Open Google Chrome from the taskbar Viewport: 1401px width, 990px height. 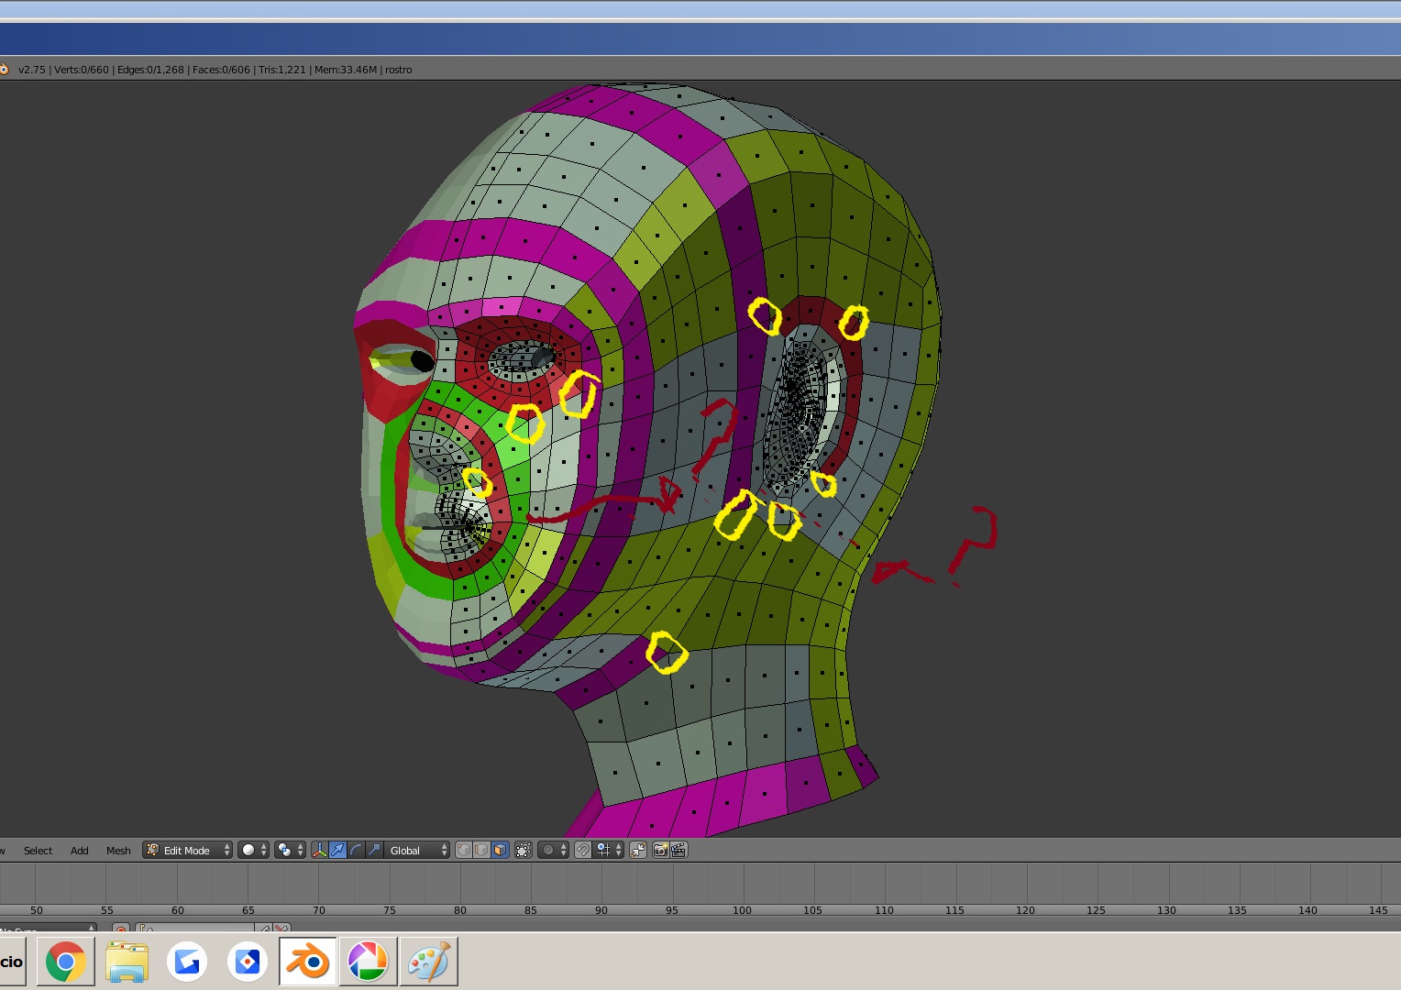[65, 962]
